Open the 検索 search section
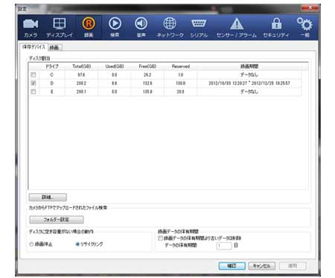335x278 pixels. pyautogui.click(x=115, y=28)
